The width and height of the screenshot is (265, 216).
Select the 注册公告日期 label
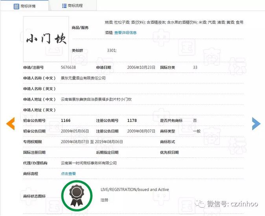point(107,131)
